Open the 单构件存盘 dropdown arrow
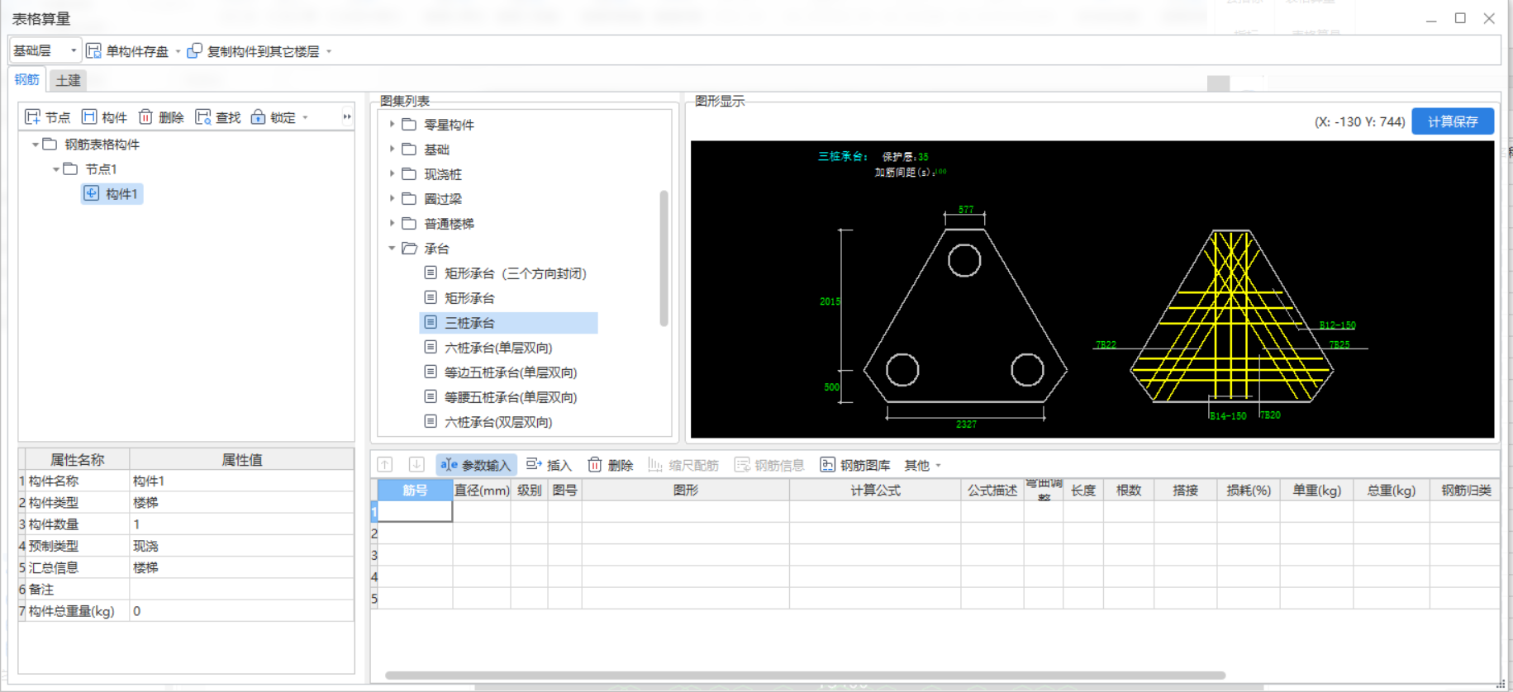The image size is (1513, 692). click(178, 51)
